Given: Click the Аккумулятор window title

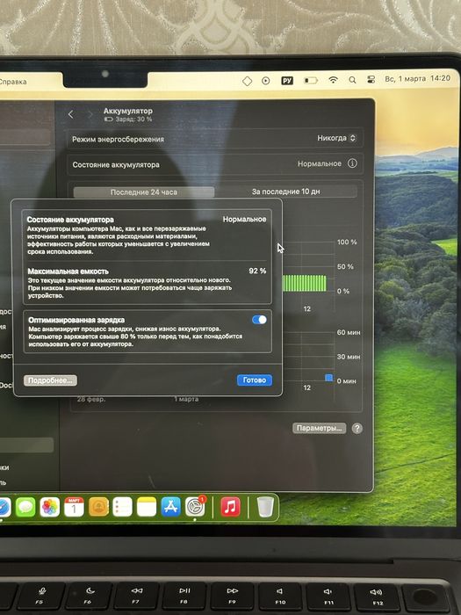Looking at the screenshot, I should pyautogui.click(x=128, y=111).
